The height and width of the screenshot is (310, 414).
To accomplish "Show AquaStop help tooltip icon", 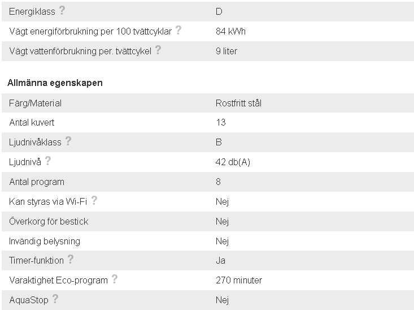I will (55, 299).
